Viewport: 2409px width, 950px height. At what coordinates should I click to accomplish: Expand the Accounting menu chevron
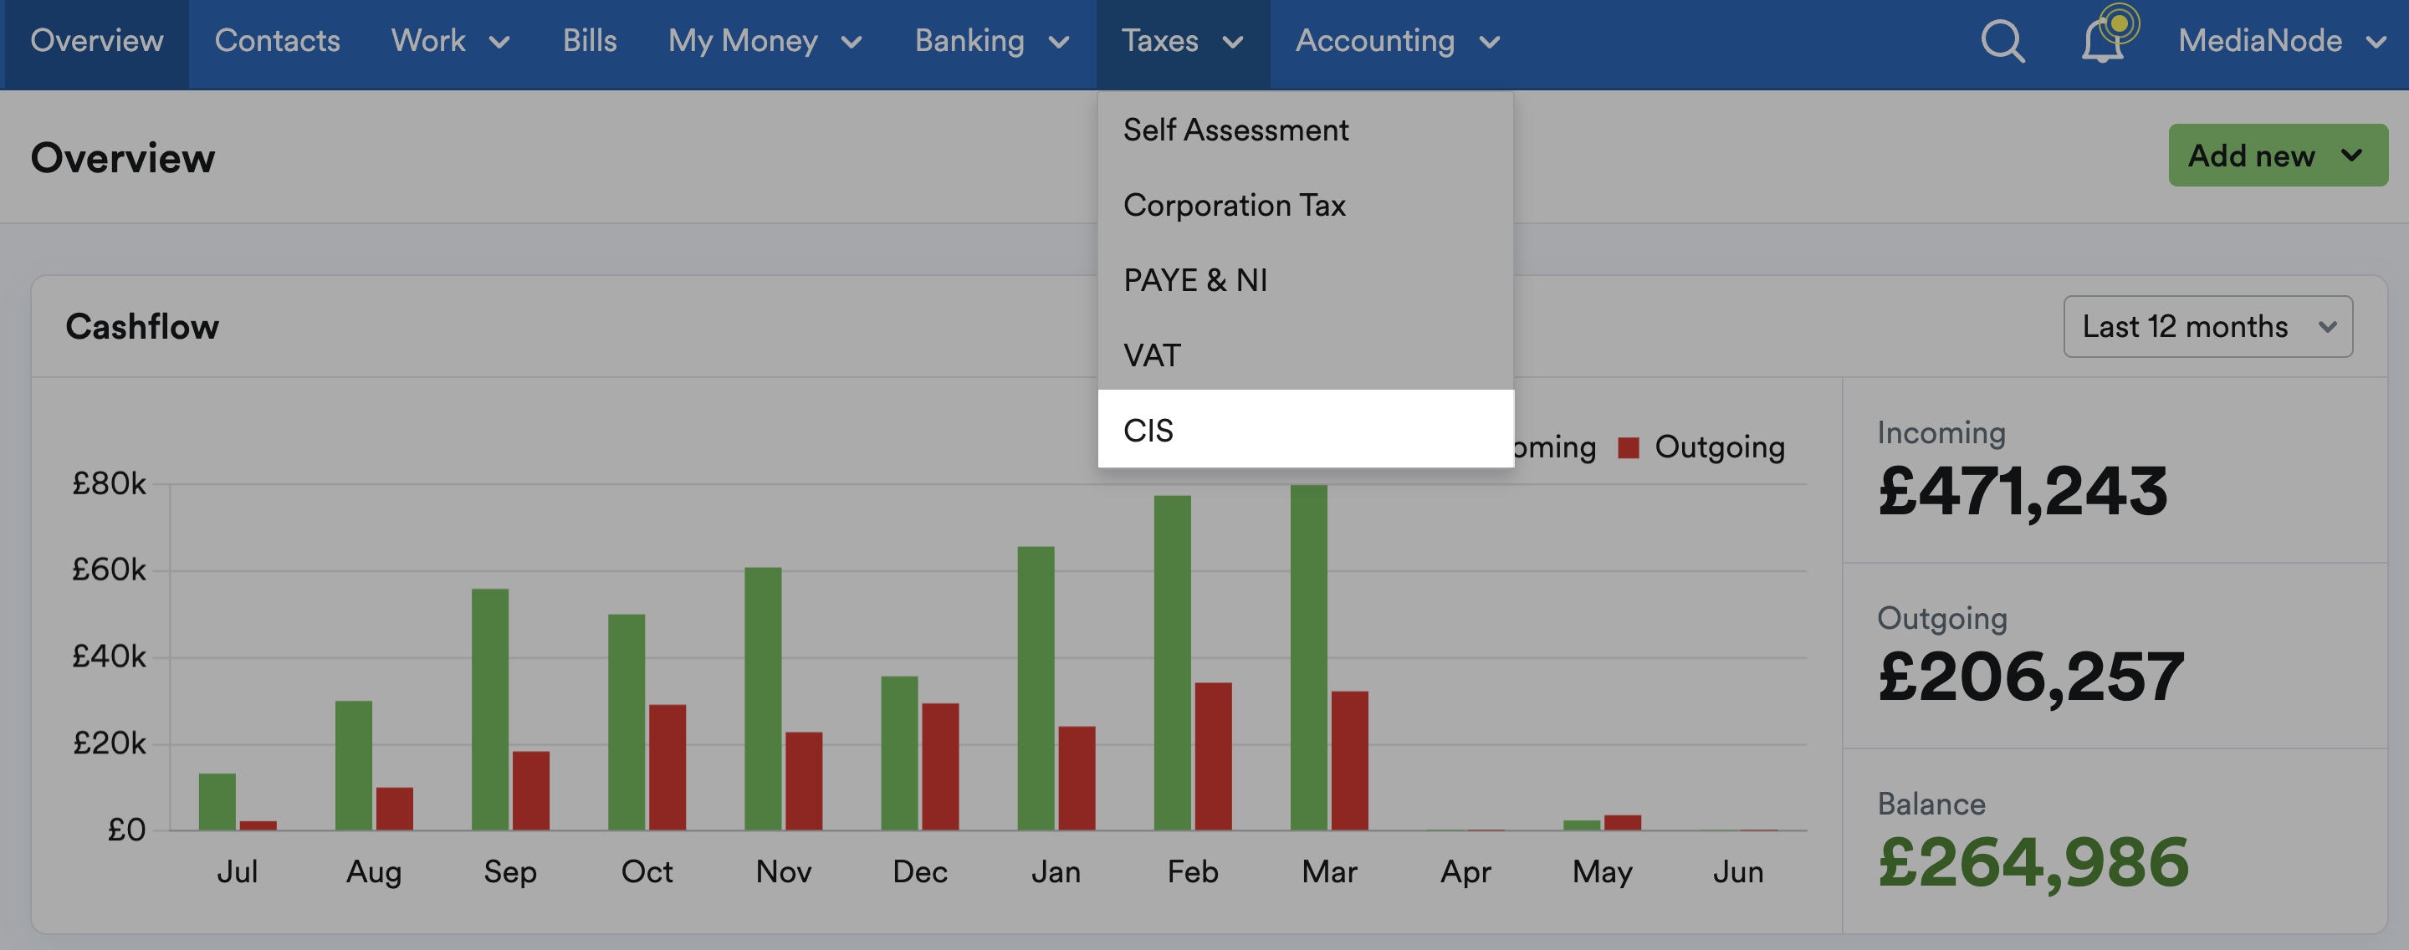1491,42
